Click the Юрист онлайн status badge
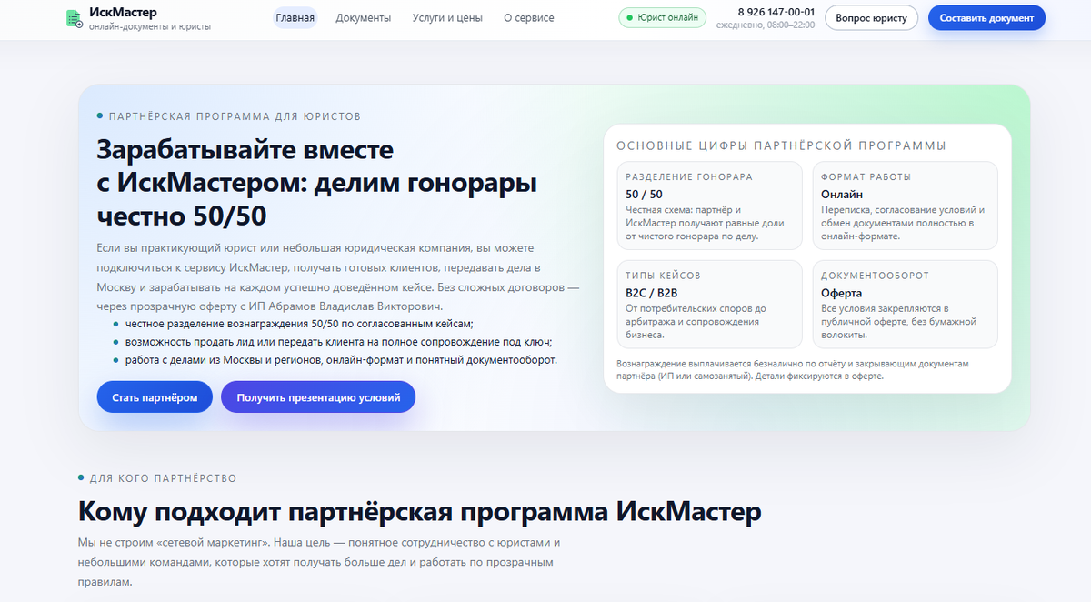 coord(662,17)
